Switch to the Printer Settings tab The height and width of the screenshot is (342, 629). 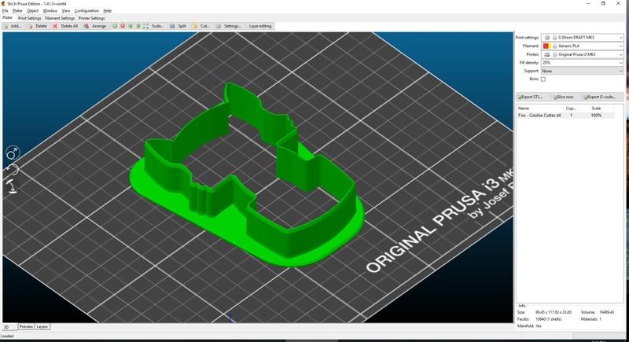pos(91,18)
